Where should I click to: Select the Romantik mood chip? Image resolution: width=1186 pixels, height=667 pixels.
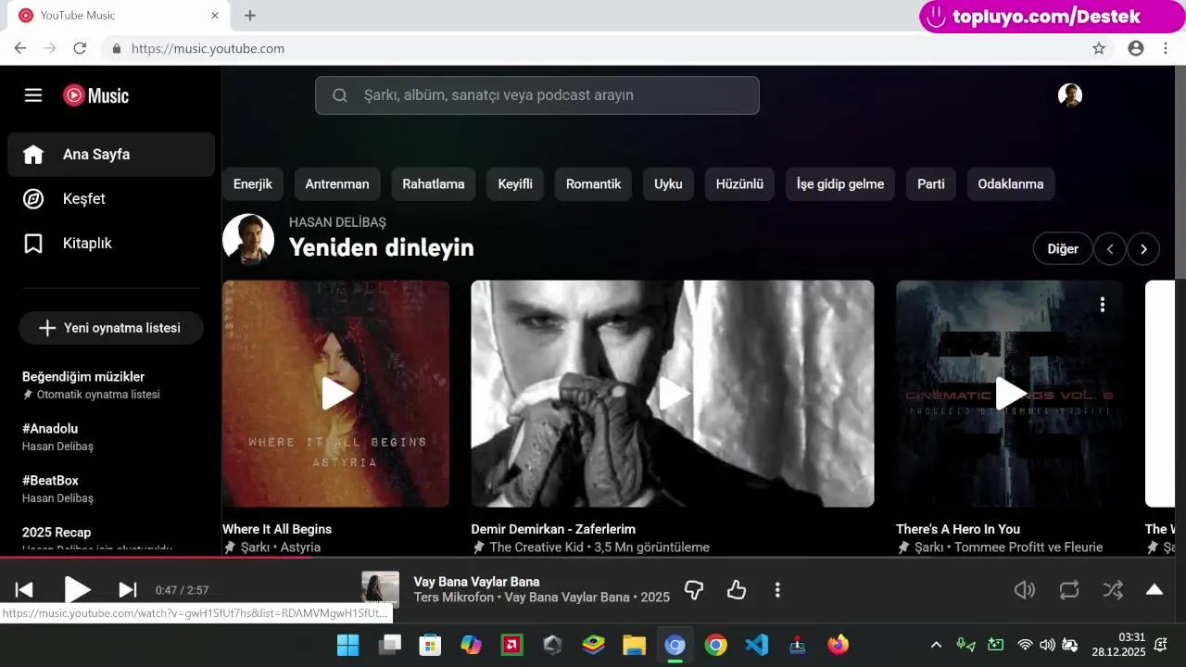click(x=593, y=184)
